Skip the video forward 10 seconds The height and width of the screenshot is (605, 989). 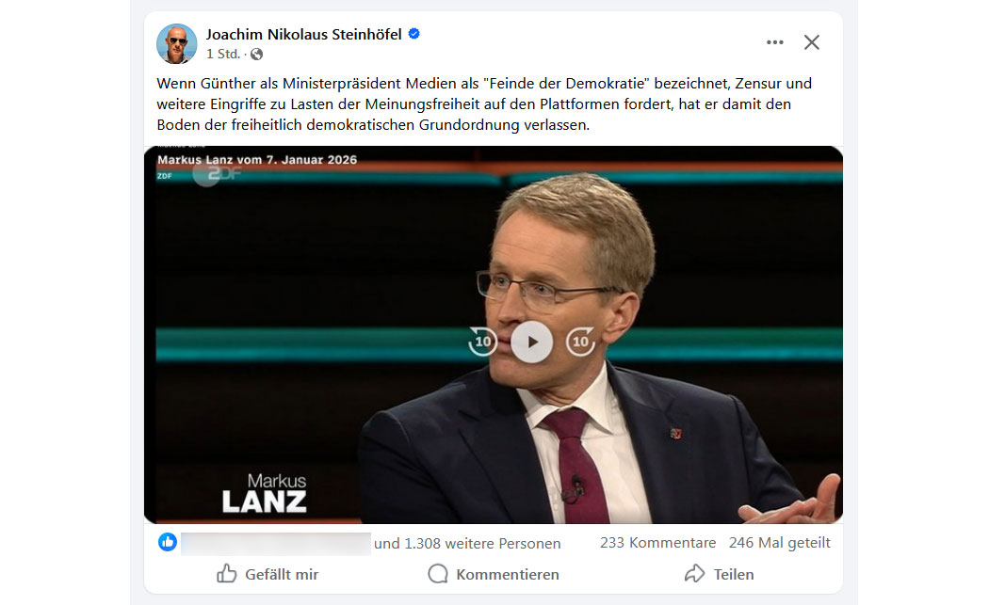(x=581, y=342)
